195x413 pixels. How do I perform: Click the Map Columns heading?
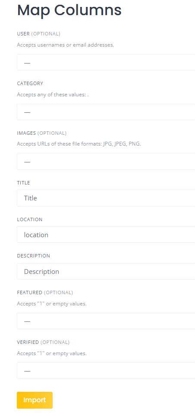tap(69, 10)
